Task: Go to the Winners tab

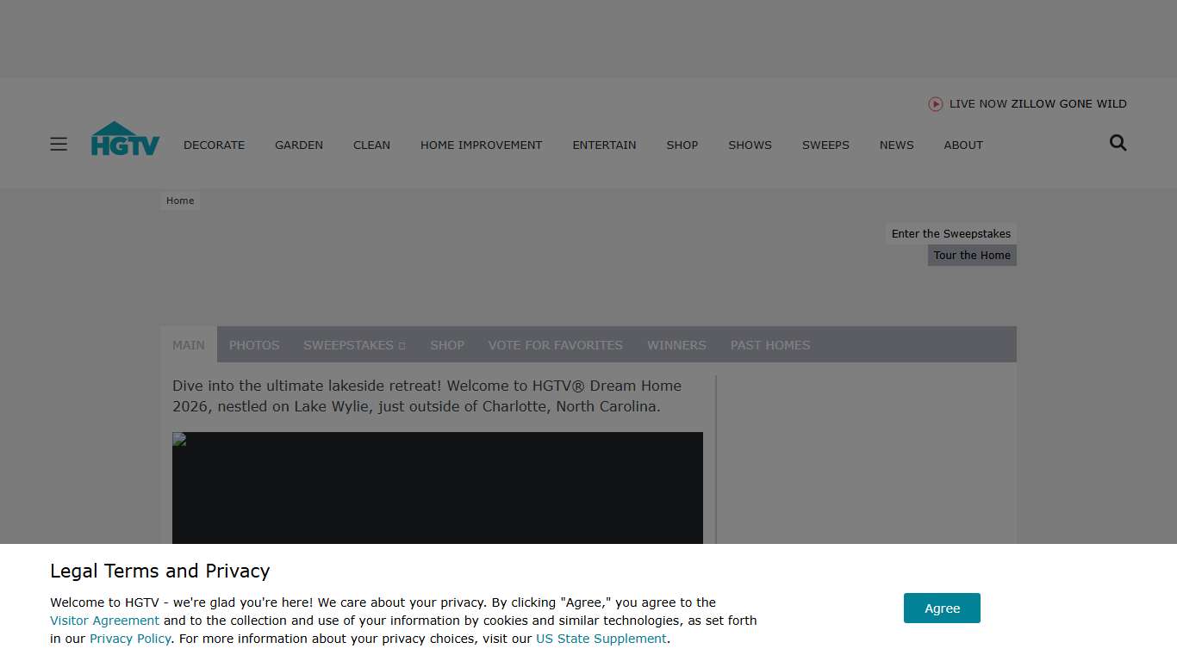Action: coord(676,345)
